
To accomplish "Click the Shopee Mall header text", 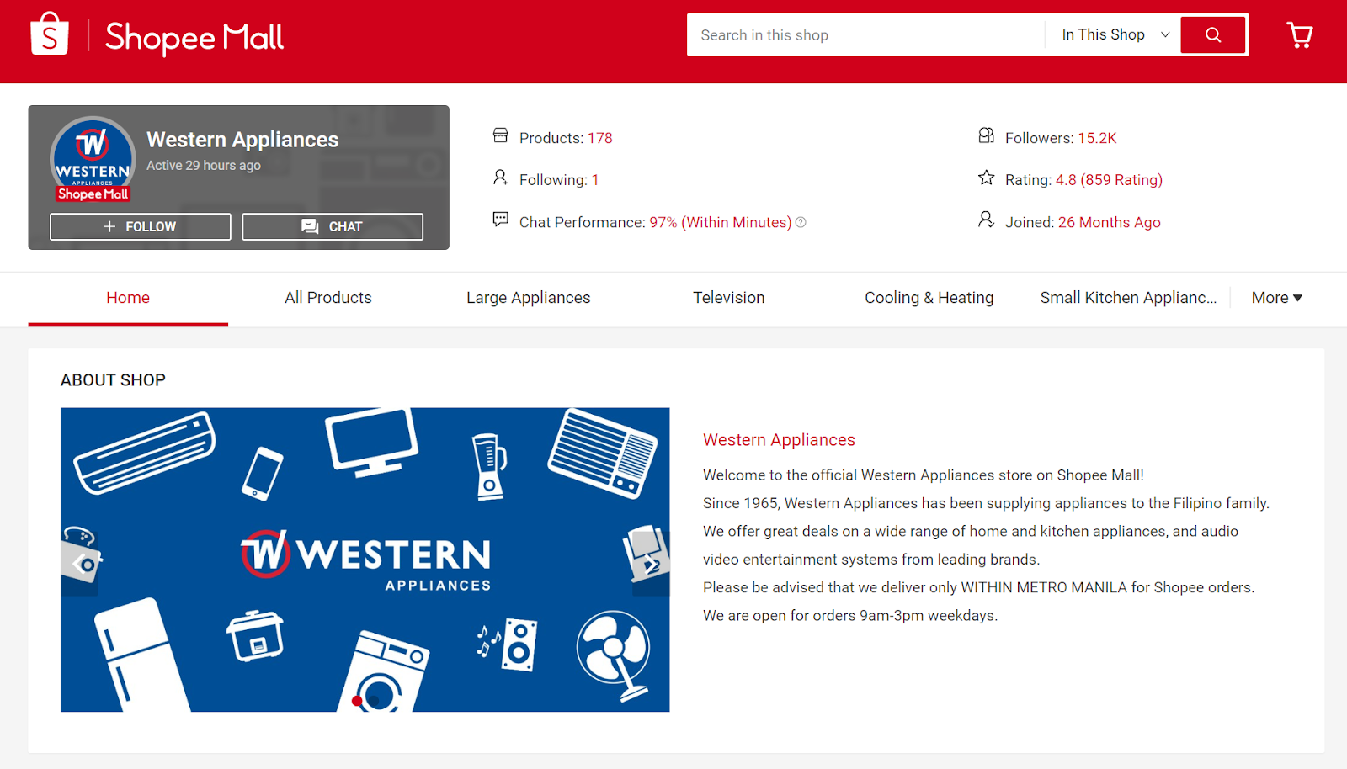I will pos(194,37).
